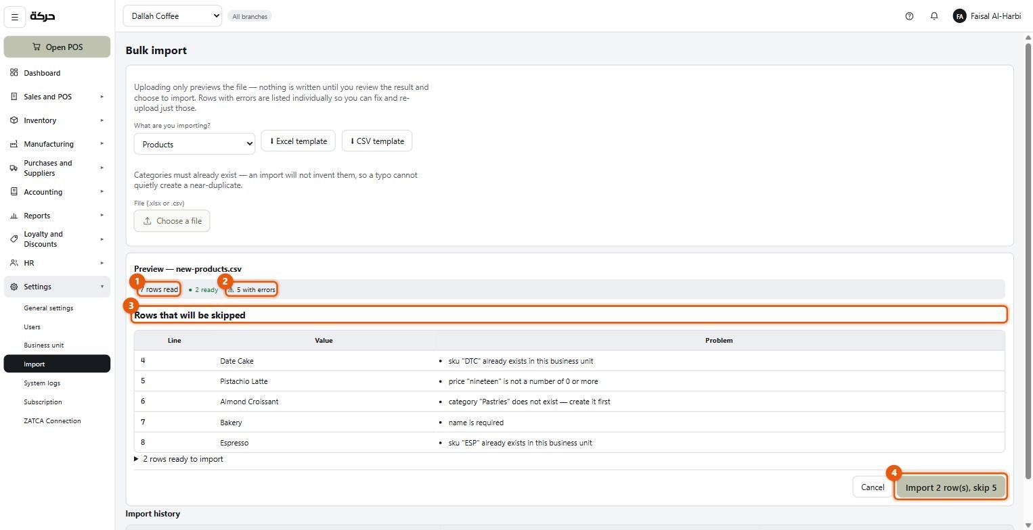The image size is (1033, 530).
Task: Select the Pistachio Latte cell
Action: [x=244, y=381]
